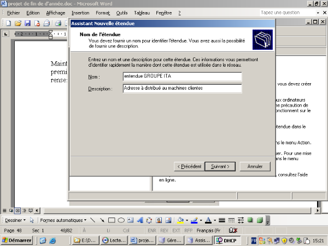Click the Save icon in Word toolbar

pos(27,24)
